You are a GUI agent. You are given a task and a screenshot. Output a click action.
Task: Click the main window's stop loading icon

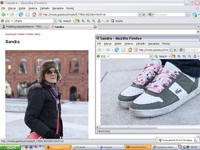click(28, 14)
